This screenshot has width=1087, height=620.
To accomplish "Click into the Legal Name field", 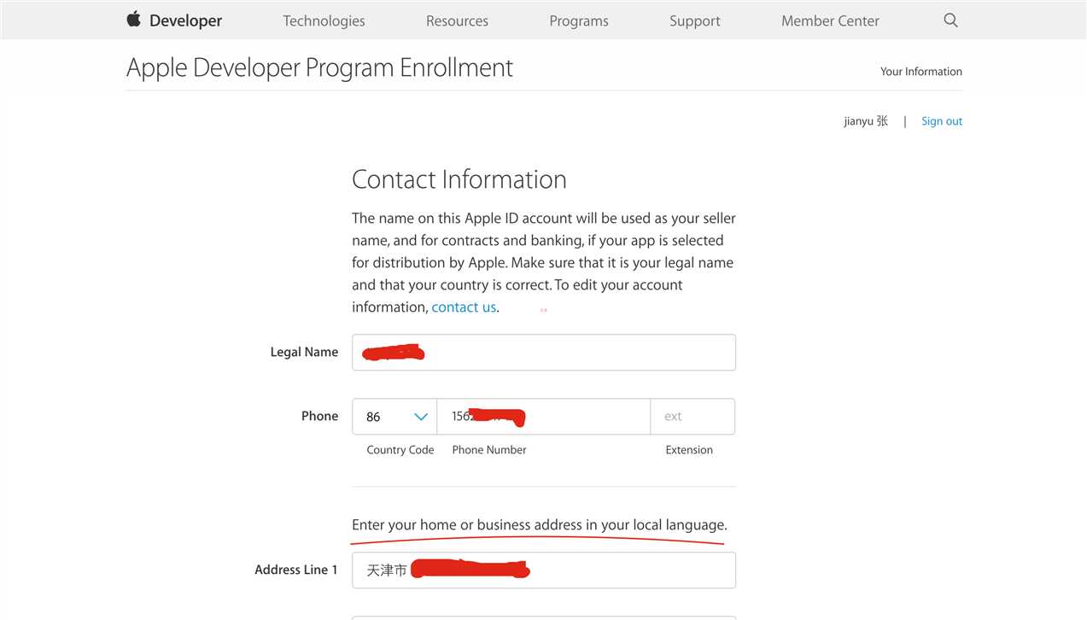I will pyautogui.click(x=544, y=353).
